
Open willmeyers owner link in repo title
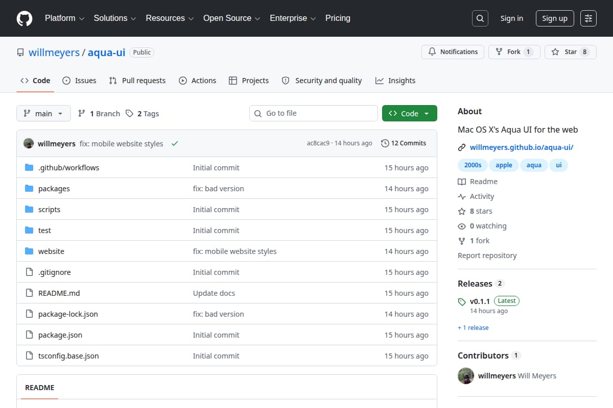(54, 53)
